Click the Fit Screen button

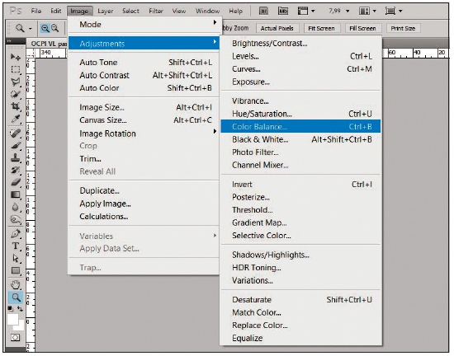321,28
